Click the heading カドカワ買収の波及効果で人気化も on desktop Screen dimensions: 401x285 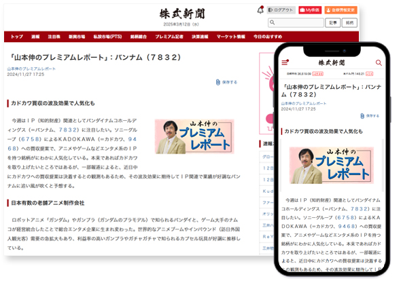(53, 103)
